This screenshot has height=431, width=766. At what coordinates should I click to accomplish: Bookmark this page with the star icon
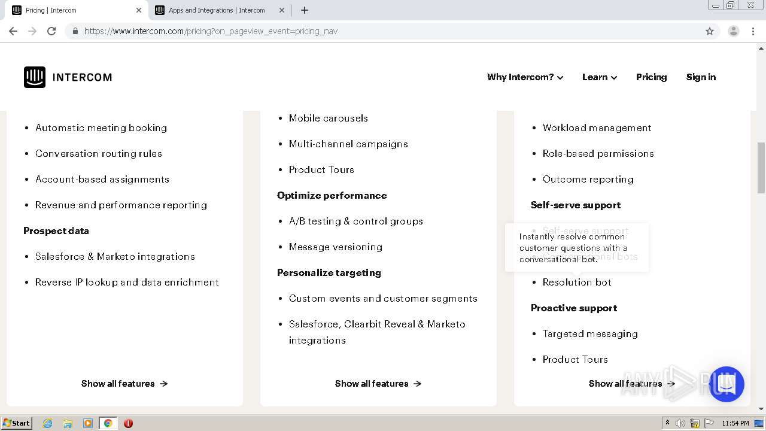click(710, 31)
